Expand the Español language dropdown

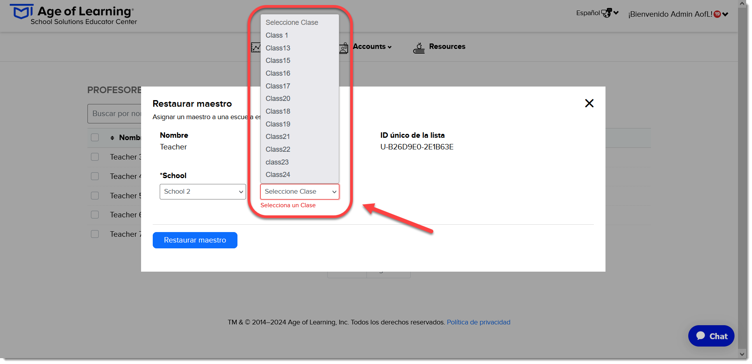pos(597,13)
